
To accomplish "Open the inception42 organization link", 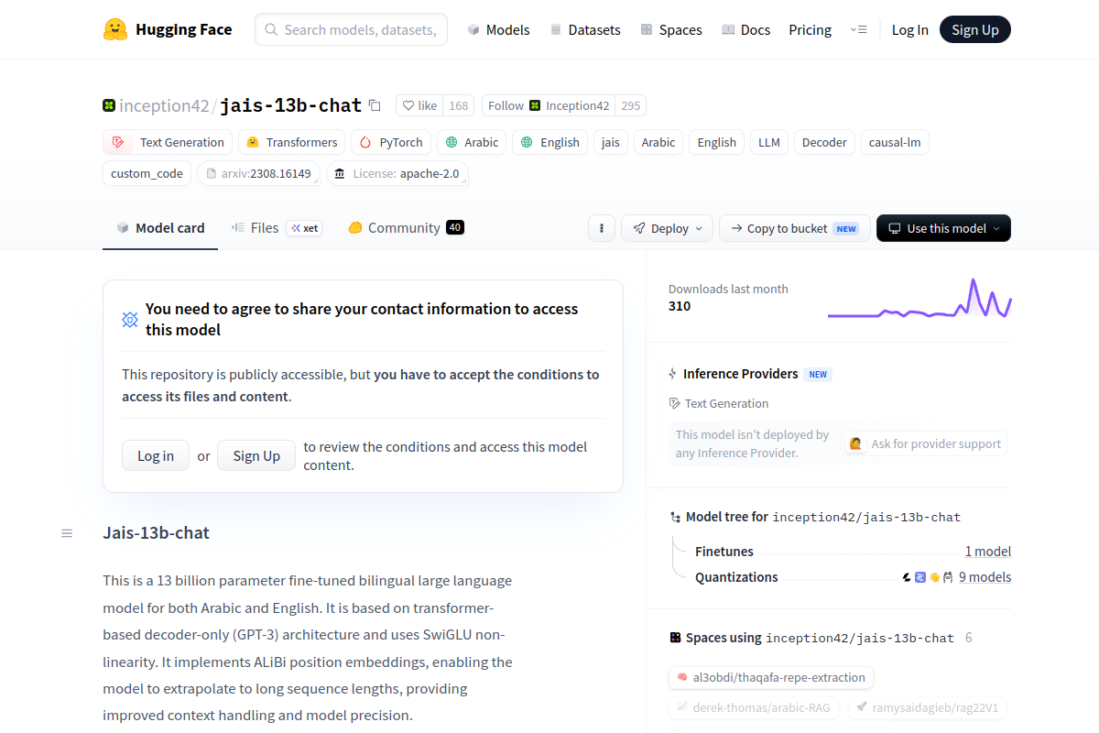I will [164, 105].
